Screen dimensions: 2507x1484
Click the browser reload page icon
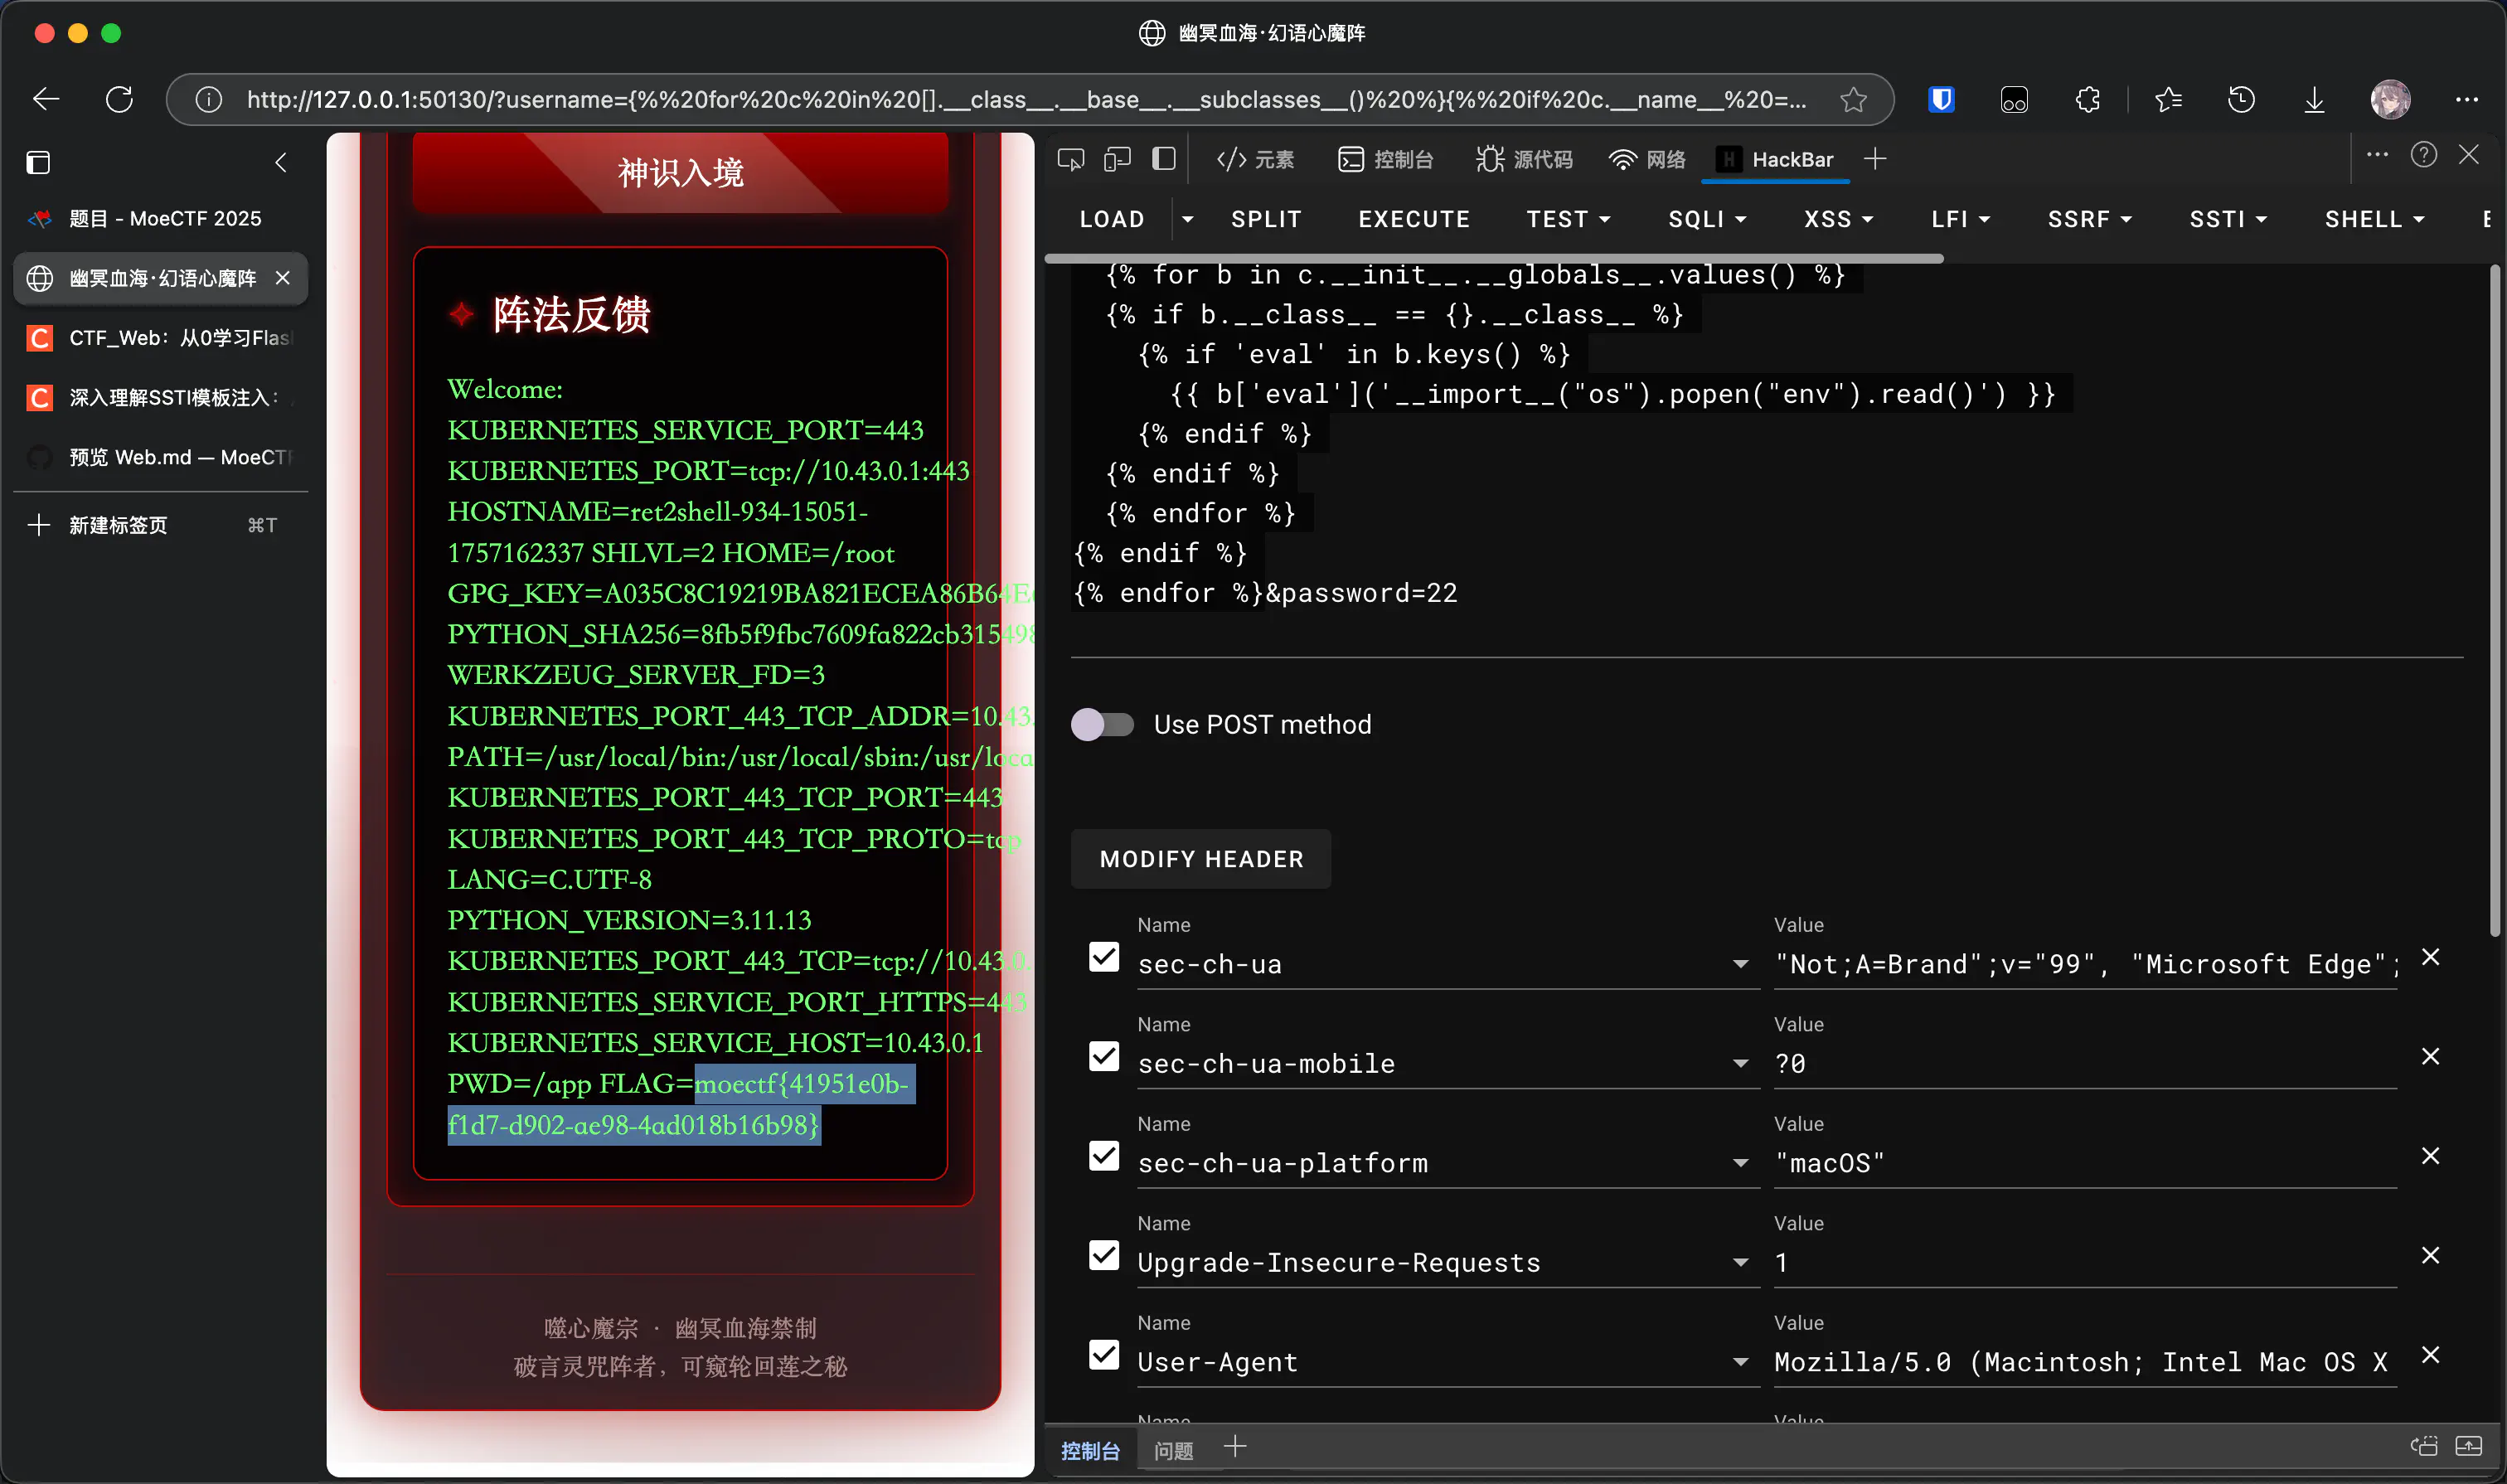[119, 99]
